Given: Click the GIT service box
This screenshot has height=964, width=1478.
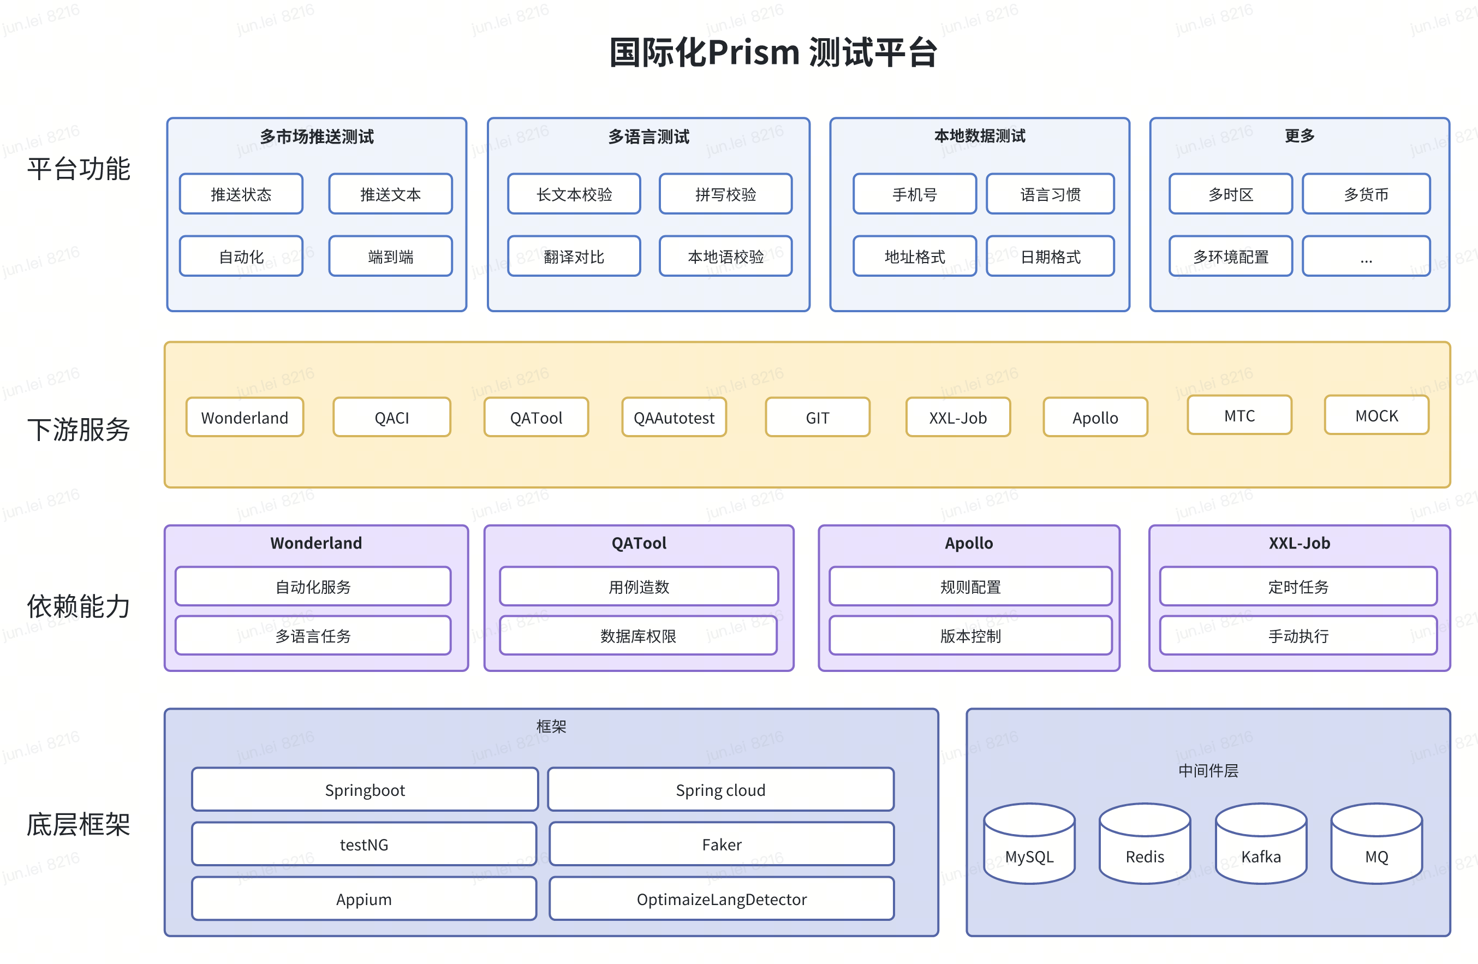Looking at the screenshot, I should coord(817,417).
